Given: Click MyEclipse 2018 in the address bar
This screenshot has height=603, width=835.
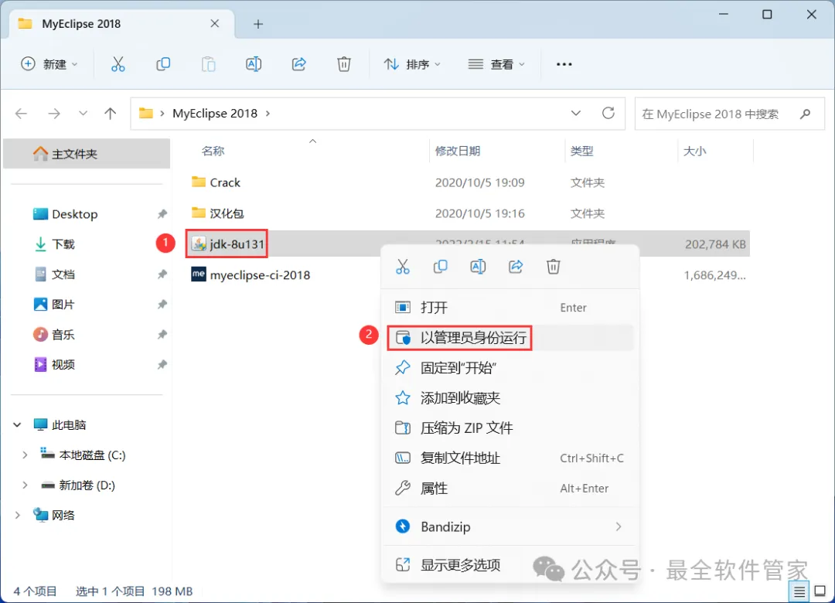Looking at the screenshot, I should tap(215, 114).
